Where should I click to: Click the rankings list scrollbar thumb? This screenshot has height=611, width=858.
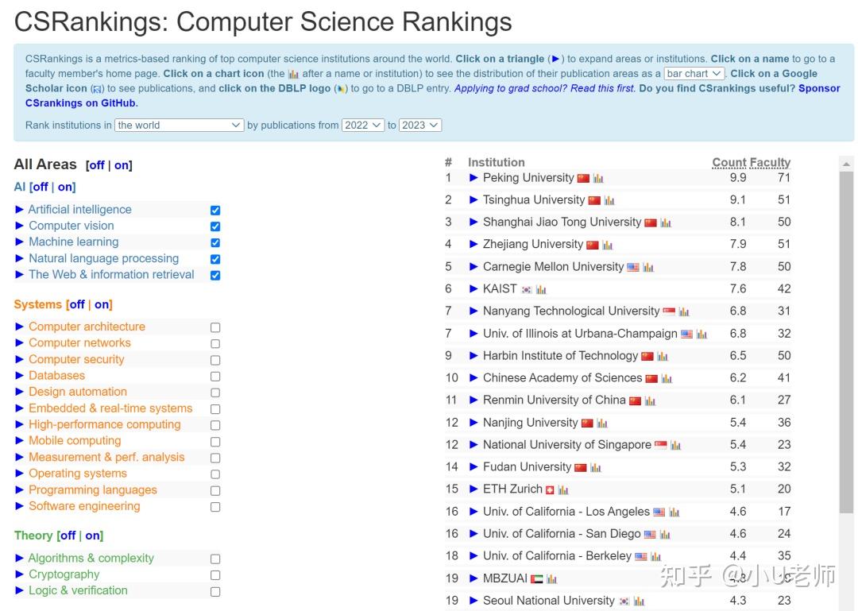pyautogui.click(x=847, y=342)
